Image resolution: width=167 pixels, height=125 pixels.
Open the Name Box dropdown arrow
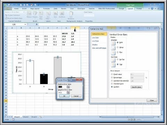click(25, 24)
